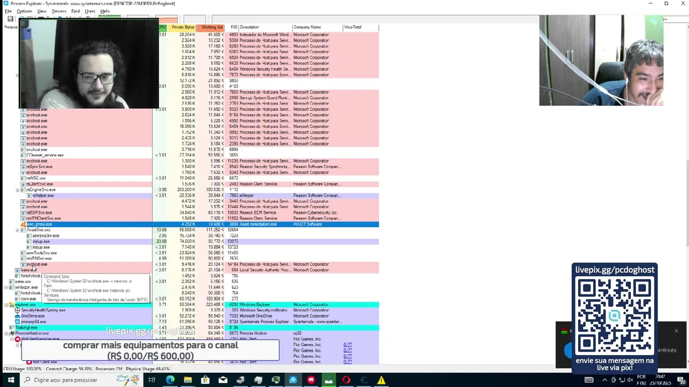Launch Microsoft Edge from the taskbar
The height and width of the screenshot is (387, 689).
pos(170,380)
